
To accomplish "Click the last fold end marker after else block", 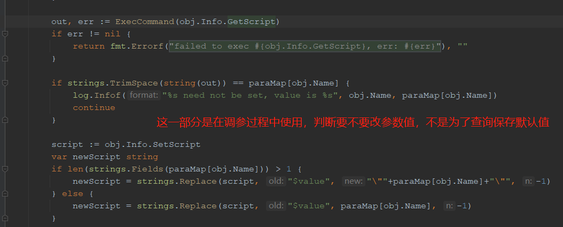I will [5, 218].
